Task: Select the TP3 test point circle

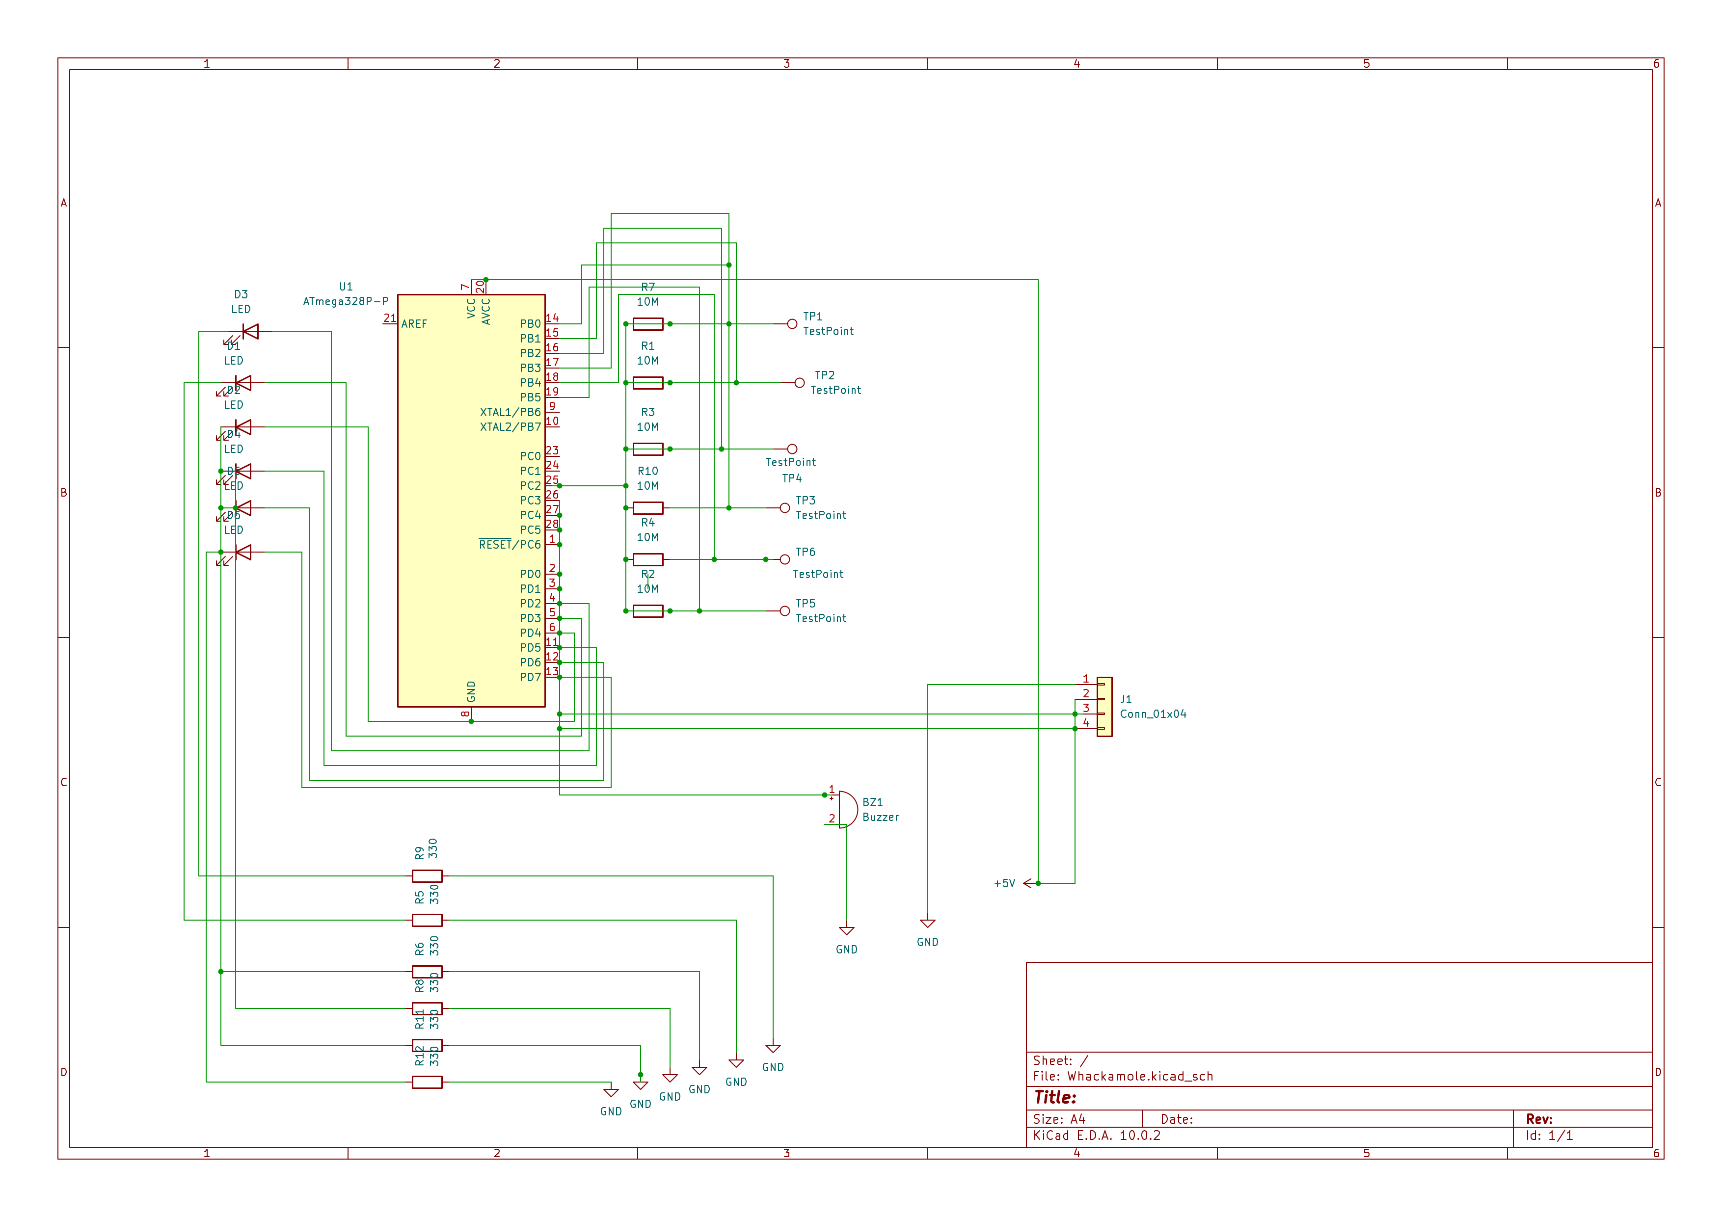Action: (784, 508)
